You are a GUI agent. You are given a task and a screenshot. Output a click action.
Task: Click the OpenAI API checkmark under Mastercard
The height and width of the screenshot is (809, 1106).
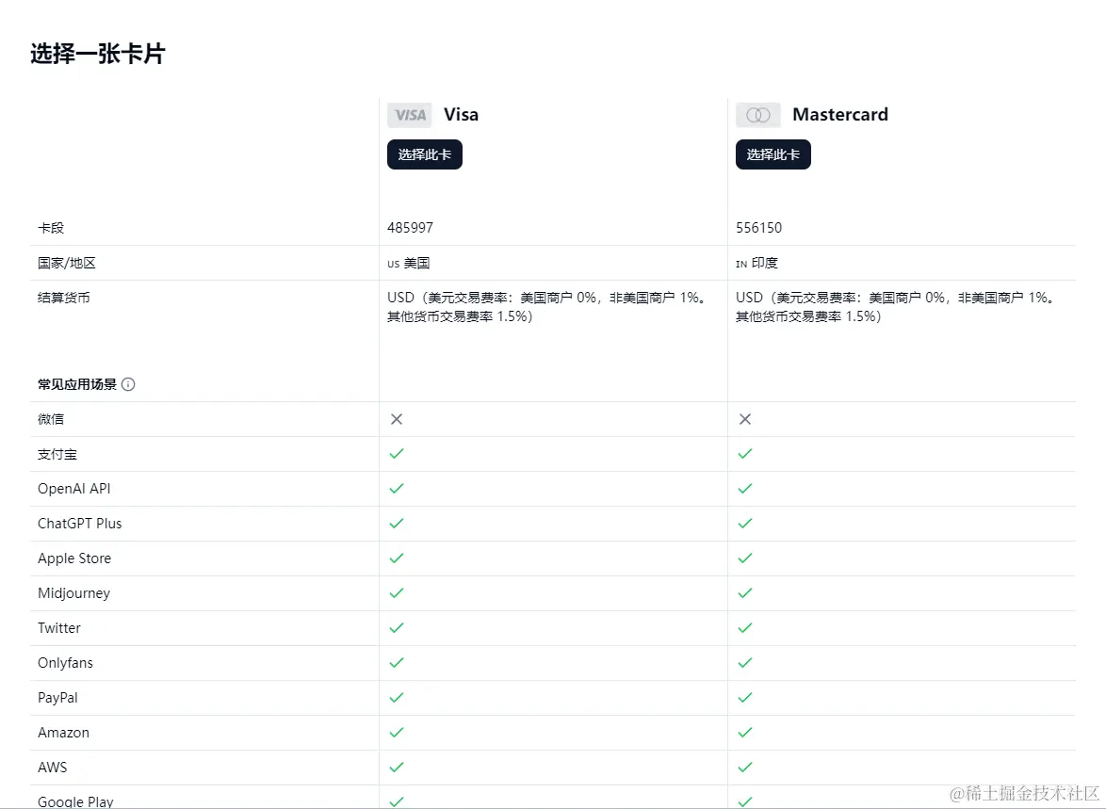click(x=745, y=489)
